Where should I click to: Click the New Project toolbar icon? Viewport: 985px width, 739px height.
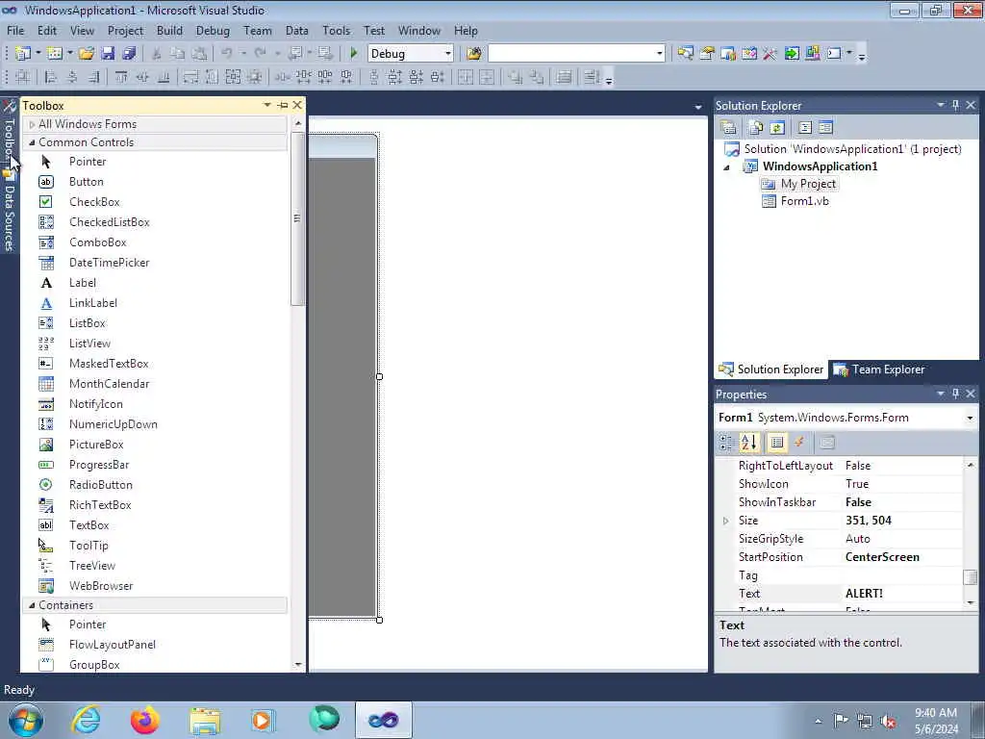[x=23, y=54]
